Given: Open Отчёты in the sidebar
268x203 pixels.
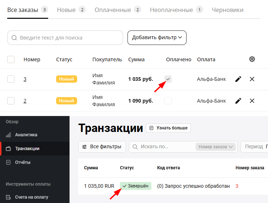Looking at the screenshot, I should pyautogui.click(x=35, y=162).
